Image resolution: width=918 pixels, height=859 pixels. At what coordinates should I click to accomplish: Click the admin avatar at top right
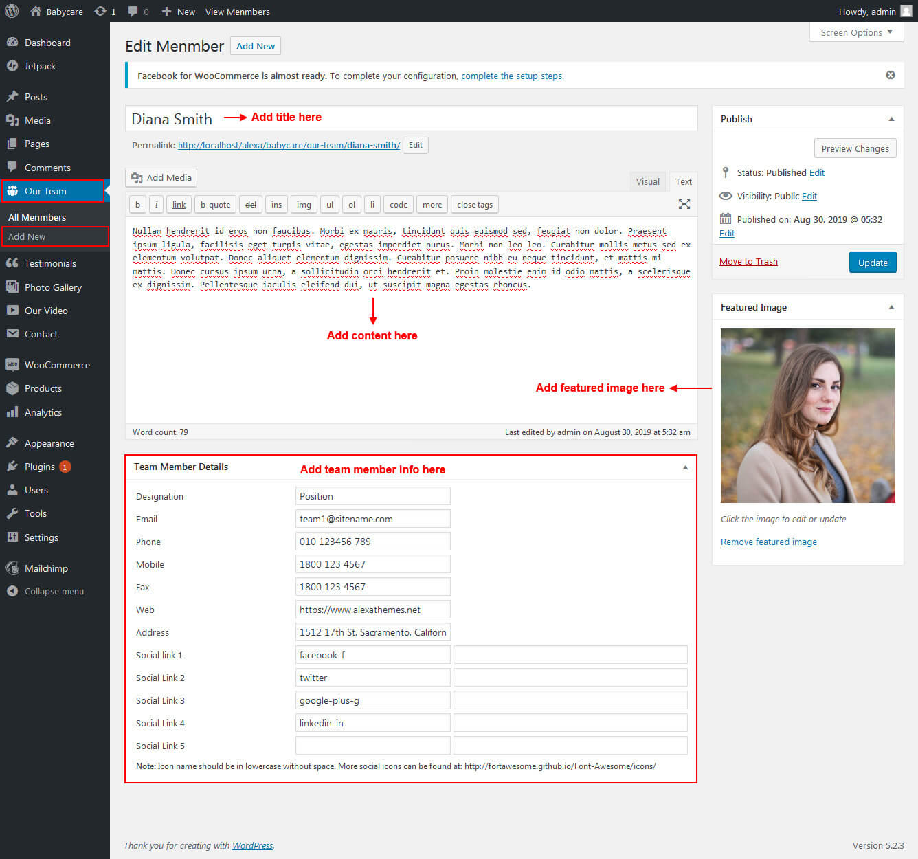click(x=906, y=11)
